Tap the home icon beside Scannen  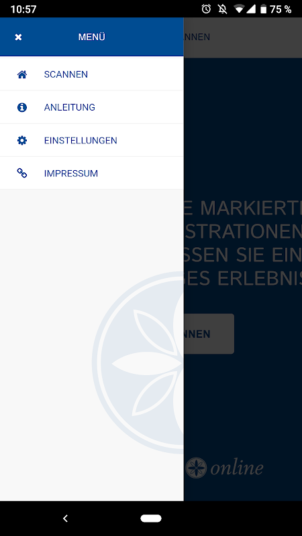point(22,74)
